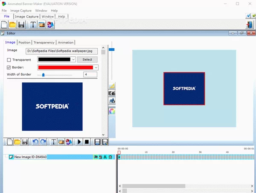Open the color wheel picker icon
Screen dimensions: 256x193
pos(112,111)
